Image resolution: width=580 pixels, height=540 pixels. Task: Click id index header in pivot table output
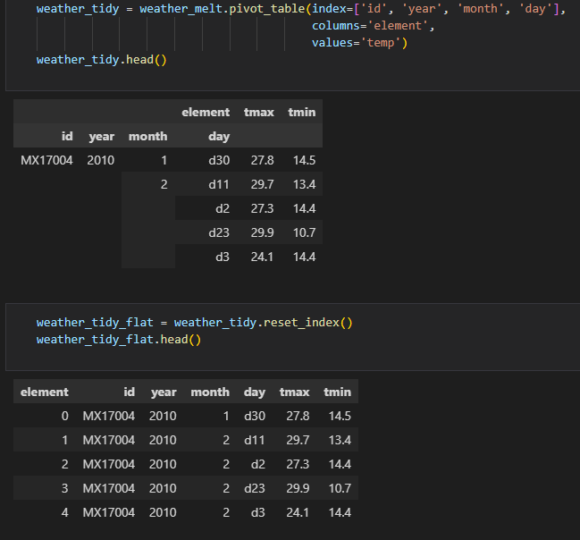[67, 136]
